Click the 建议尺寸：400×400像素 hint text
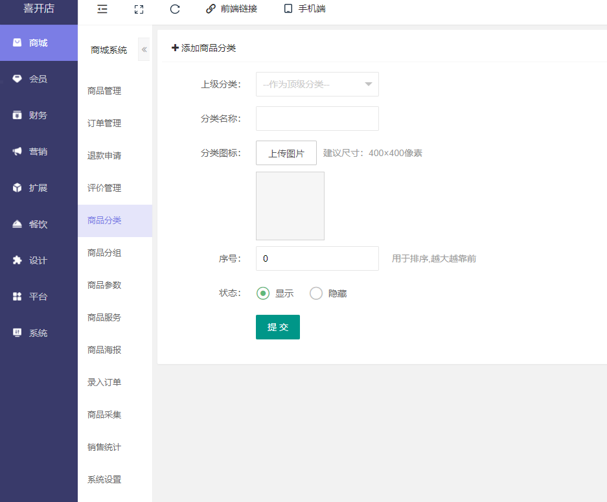 click(x=372, y=154)
